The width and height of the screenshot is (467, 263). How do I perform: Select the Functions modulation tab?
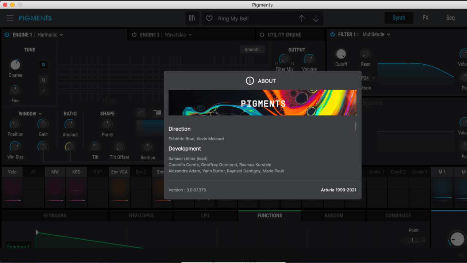[270, 216]
